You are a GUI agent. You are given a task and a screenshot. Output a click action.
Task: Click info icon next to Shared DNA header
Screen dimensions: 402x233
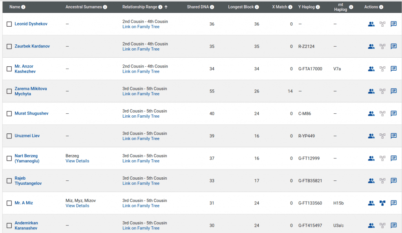tap(212, 7)
